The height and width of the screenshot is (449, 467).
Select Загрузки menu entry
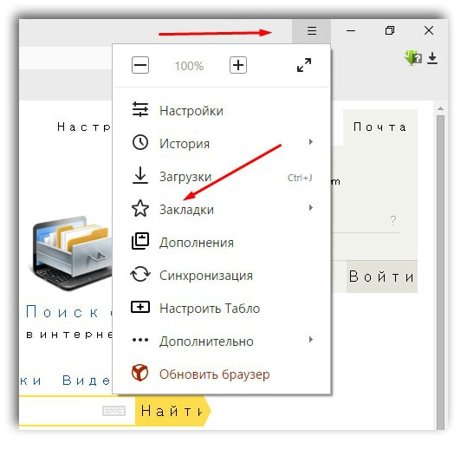[222, 177]
